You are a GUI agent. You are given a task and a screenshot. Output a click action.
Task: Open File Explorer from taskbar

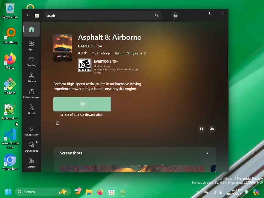pyautogui.click(x=89, y=192)
